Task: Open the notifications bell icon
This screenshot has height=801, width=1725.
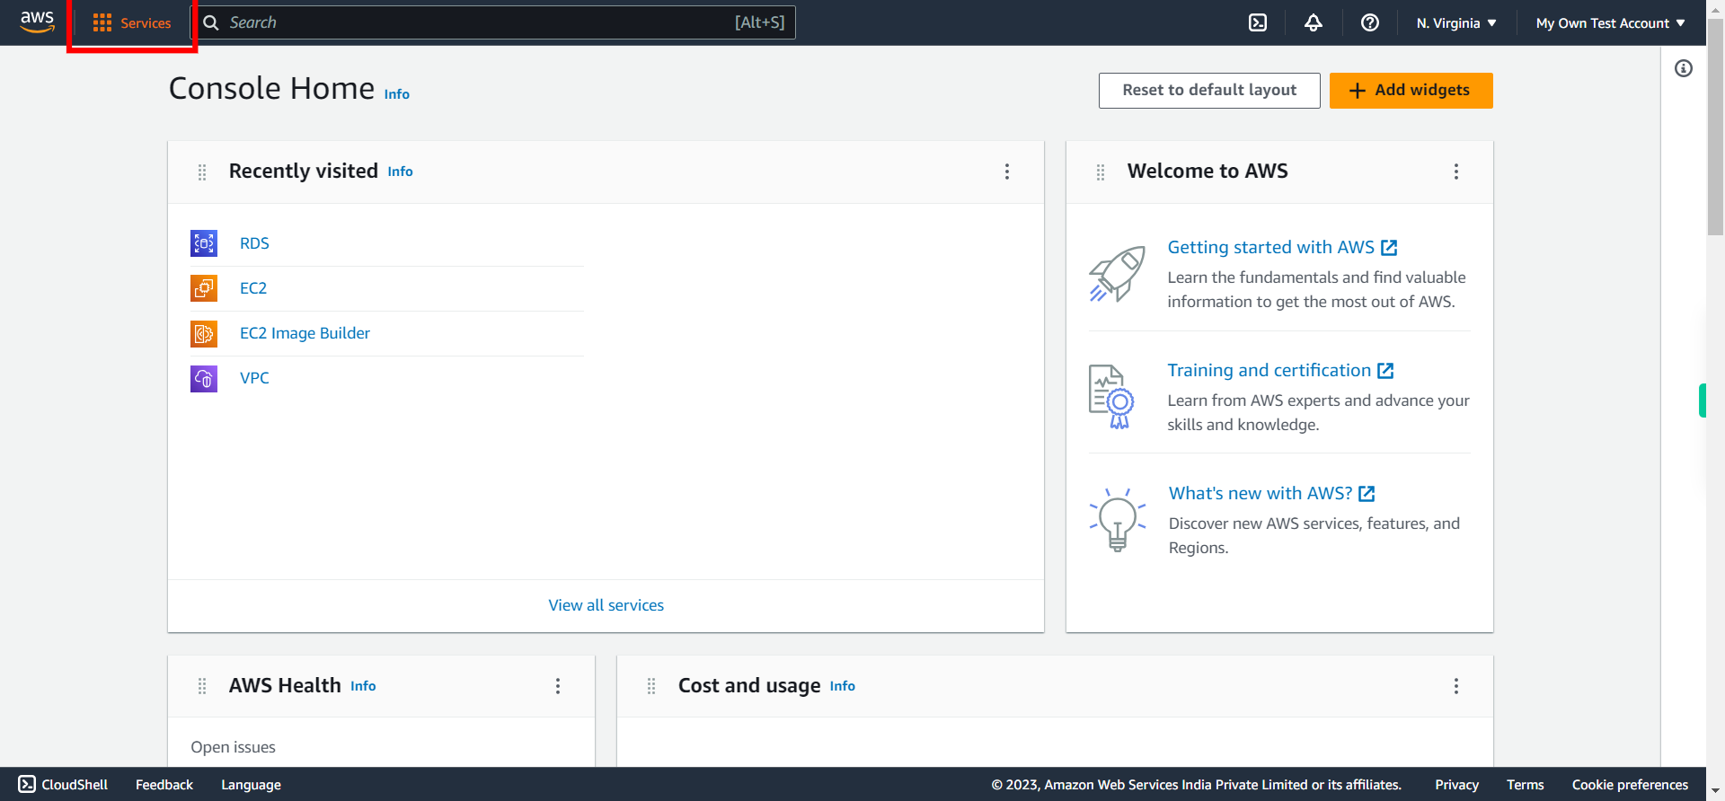Action: [1314, 23]
